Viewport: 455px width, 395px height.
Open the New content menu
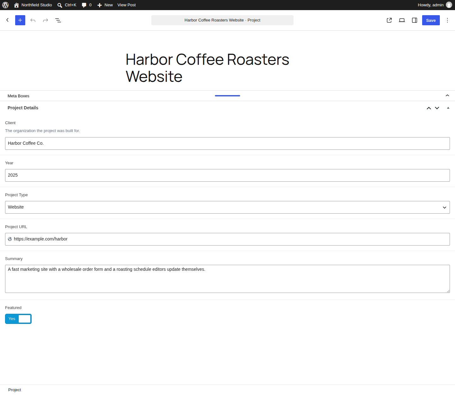[105, 5]
